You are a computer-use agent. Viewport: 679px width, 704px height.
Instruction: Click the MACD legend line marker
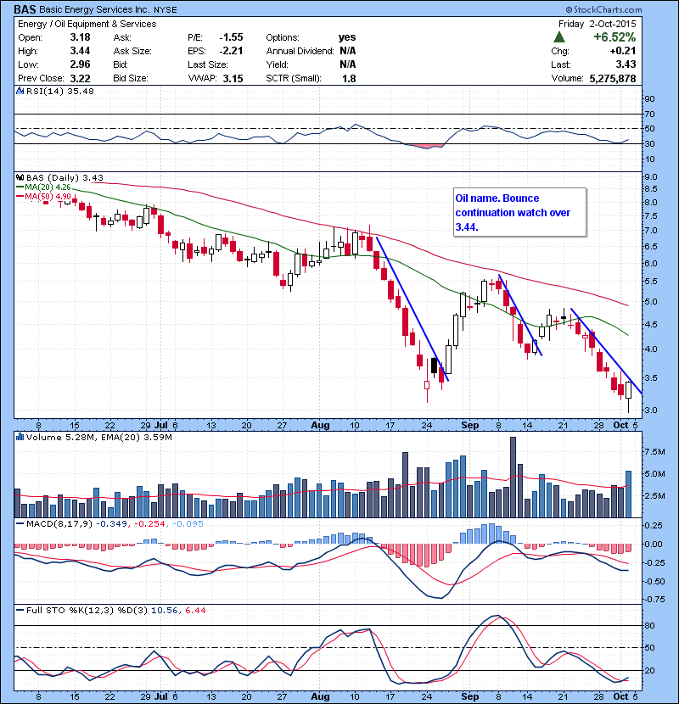(x=20, y=523)
